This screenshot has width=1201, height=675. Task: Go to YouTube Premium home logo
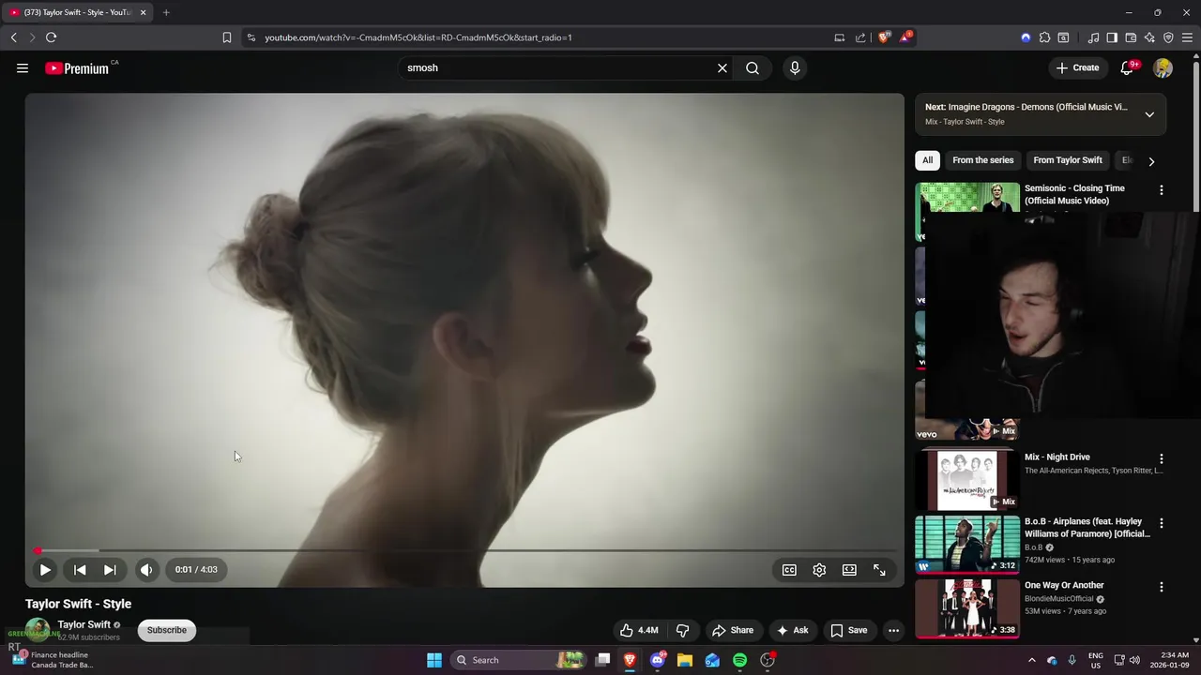(x=80, y=67)
